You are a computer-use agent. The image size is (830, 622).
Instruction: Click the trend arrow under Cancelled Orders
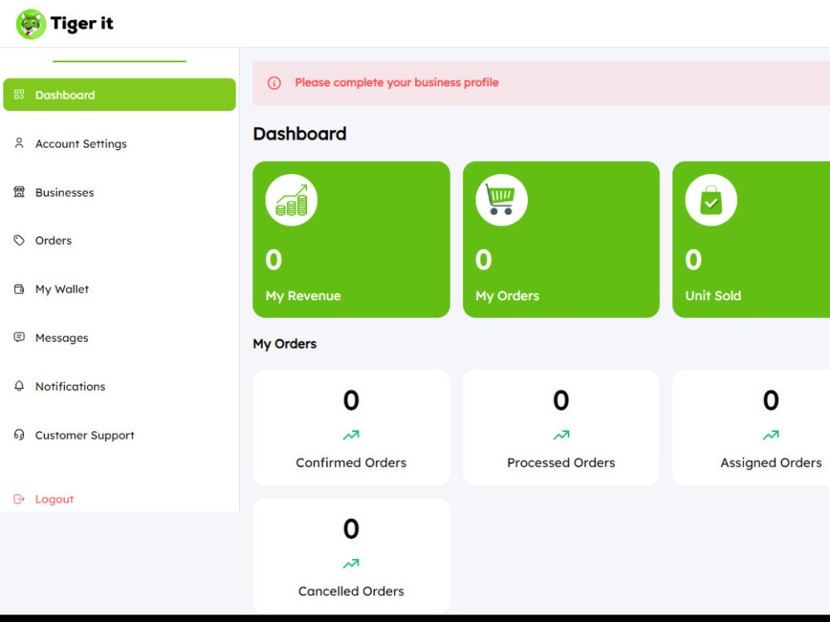tap(351, 564)
